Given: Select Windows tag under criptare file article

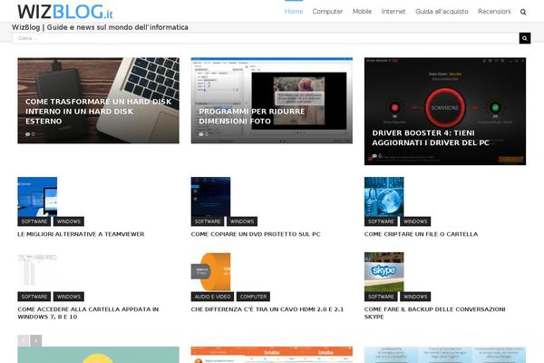Looking at the screenshot, I should pos(415,221).
